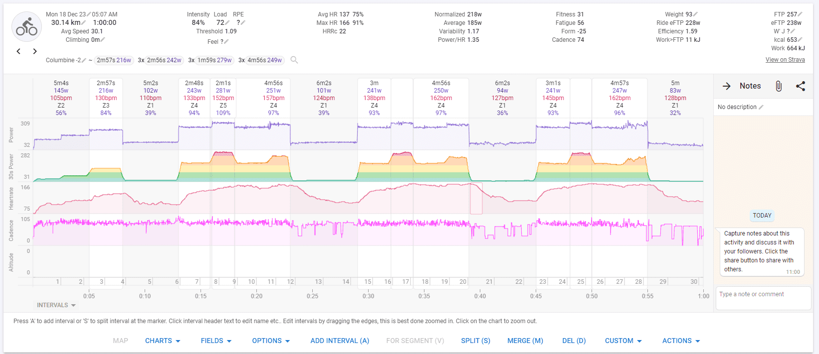Edit the activity description pencil icon
Screen dimensions: 819x354
point(761,107)
